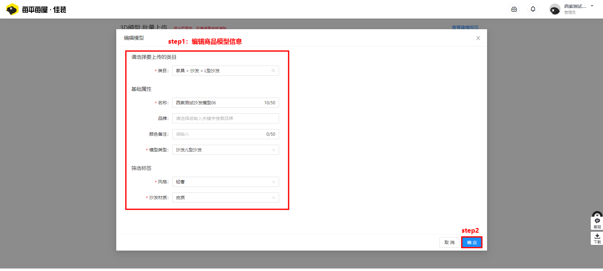This screenshot has height=271, width=603.
Task: Click the 编辑模型 dialog title
Action: 134,38
